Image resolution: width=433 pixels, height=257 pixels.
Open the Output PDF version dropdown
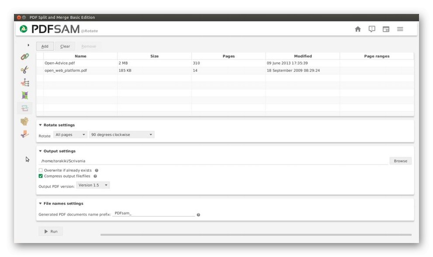(x=93, y=185)
